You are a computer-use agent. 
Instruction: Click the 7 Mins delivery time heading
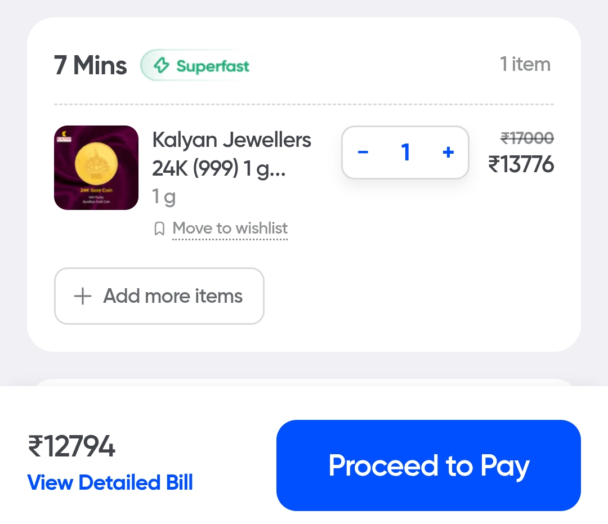coord(90,66)
